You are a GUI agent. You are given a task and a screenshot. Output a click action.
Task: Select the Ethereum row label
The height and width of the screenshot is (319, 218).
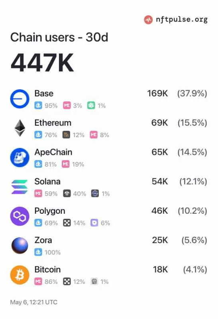53,123
